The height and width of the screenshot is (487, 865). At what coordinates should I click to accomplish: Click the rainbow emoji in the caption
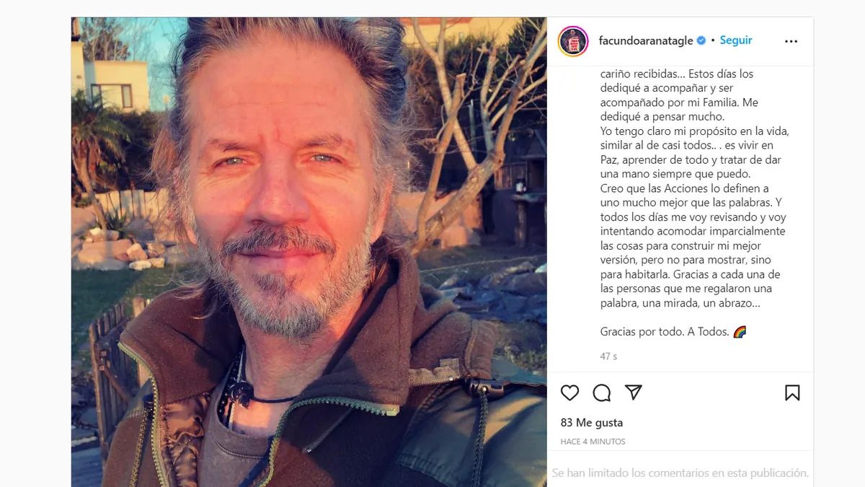[740, 332]
